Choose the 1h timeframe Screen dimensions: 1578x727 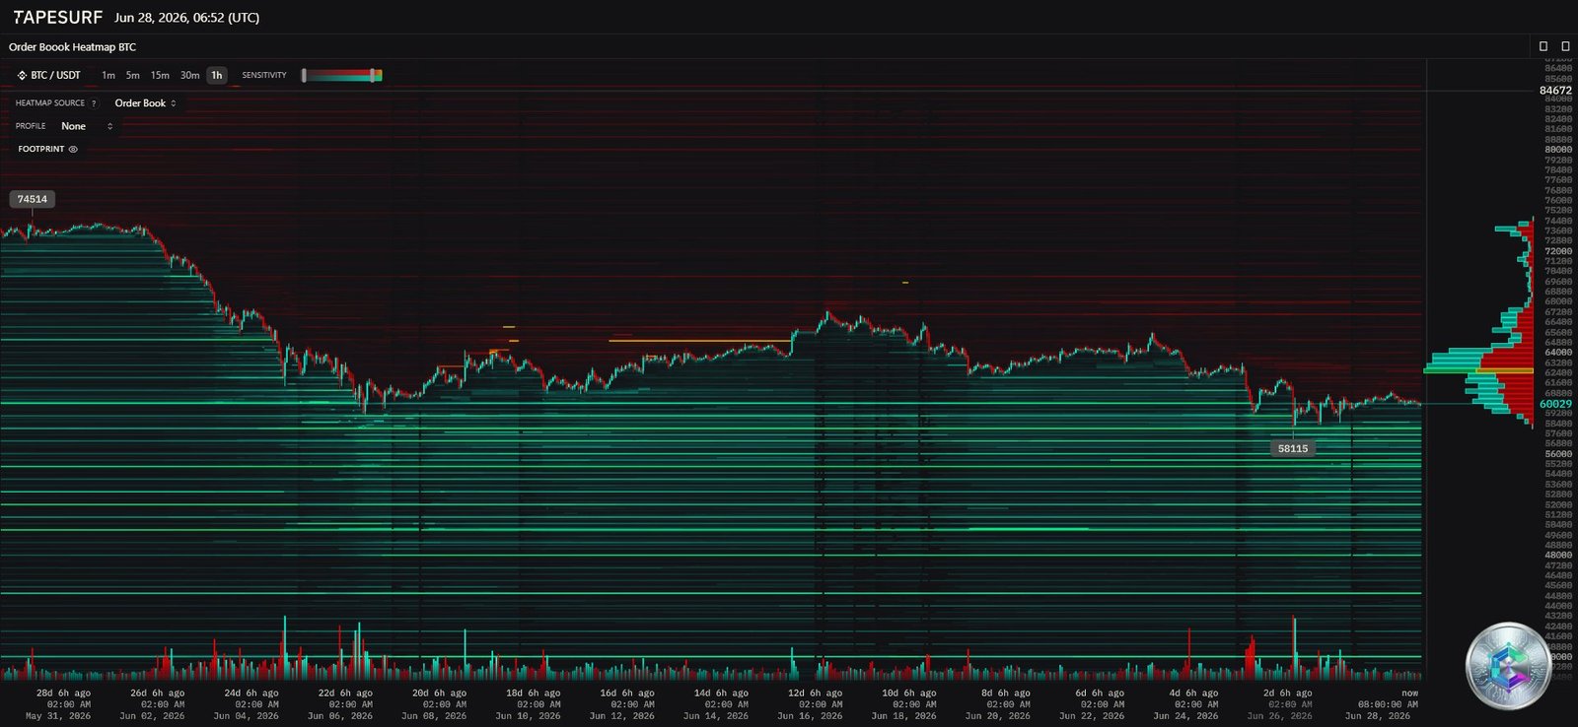click(x=217, y=75)
